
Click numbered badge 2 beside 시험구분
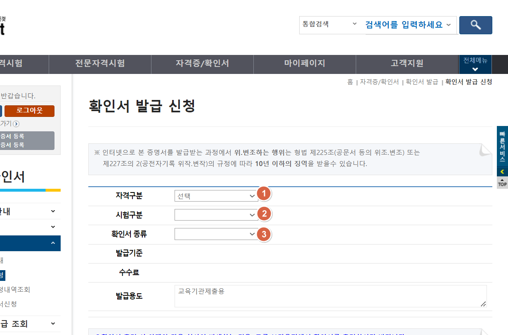click(x=263, y=214)
